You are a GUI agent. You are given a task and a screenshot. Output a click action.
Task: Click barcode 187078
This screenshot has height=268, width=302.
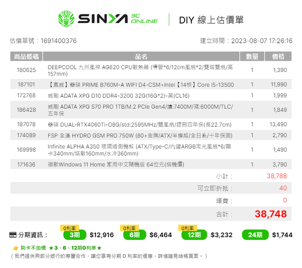26,124
